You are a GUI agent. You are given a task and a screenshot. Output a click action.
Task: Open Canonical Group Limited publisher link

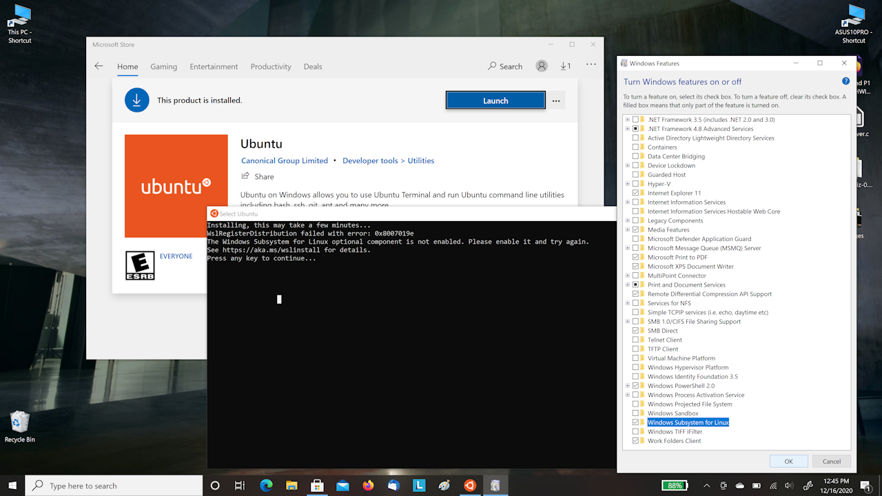[x=285, y=161]
